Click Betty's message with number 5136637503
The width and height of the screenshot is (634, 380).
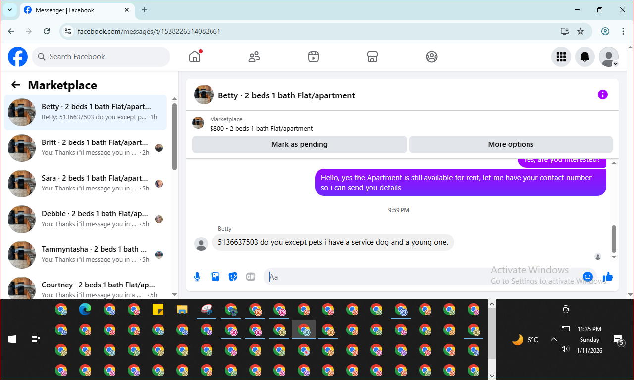point(333,242)
